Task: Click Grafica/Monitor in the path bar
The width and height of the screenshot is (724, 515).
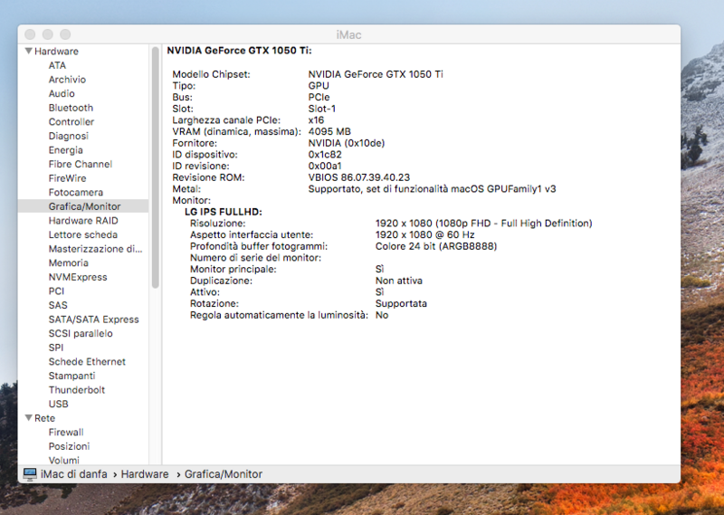Action: (224, 474)
